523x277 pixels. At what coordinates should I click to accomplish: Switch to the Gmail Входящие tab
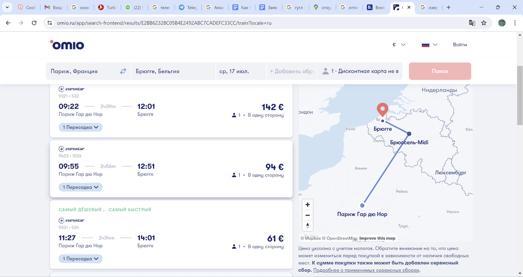(x=53, y=7)
